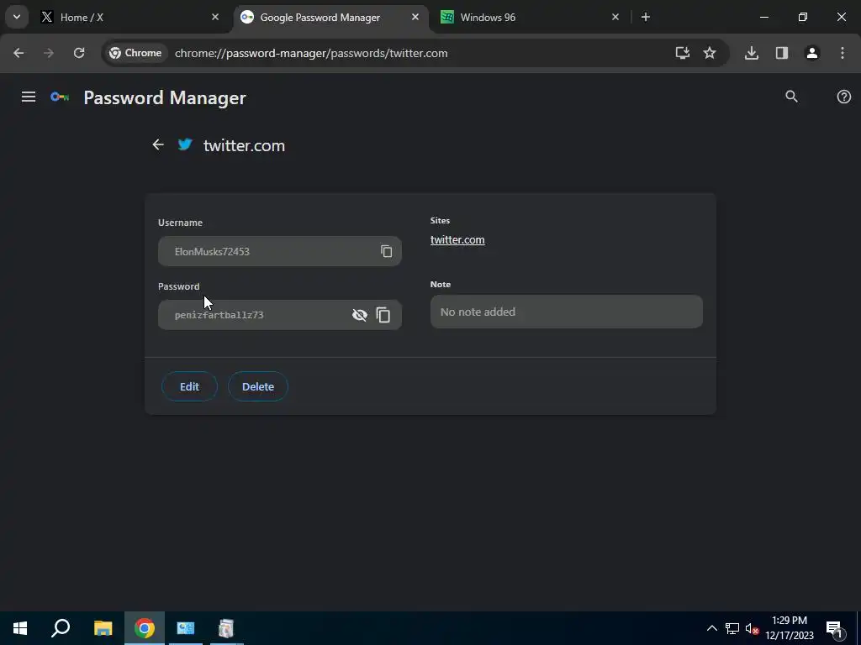This screenshot has height=645, width=861.
Task: Select the Google Password Manager tab
Action: tap(331, 17)
